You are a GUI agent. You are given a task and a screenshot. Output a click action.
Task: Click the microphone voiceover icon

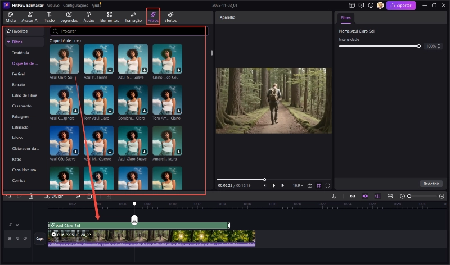point(334,196)
